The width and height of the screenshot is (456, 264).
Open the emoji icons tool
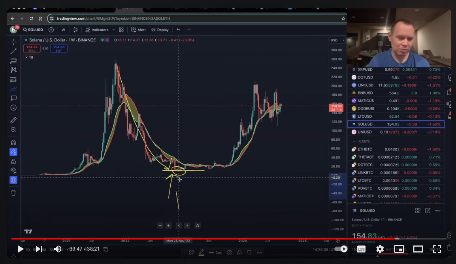click(13, 107)
